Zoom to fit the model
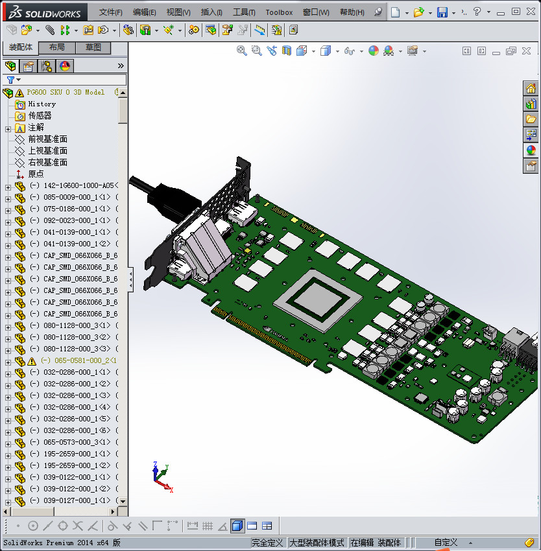The height and width of the screenshot is (551, 541). point(242,51)
